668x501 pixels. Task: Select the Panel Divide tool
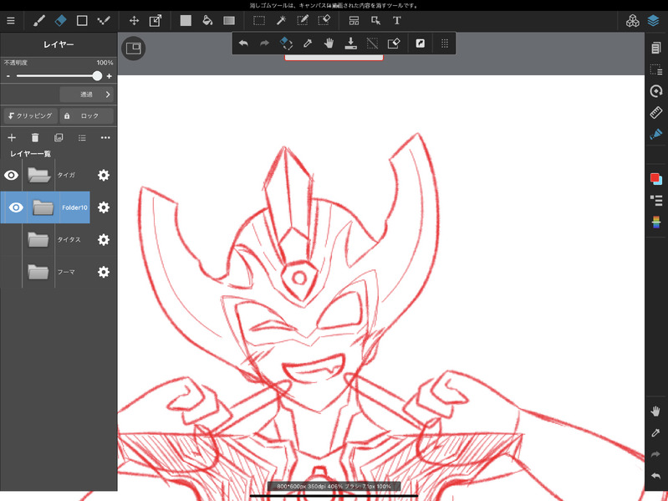point(354,20)
